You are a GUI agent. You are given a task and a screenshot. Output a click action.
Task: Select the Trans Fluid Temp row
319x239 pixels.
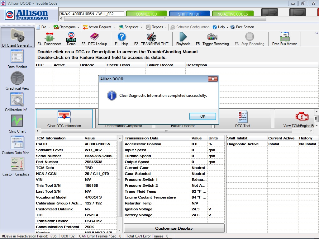click(x=174, y=191)
